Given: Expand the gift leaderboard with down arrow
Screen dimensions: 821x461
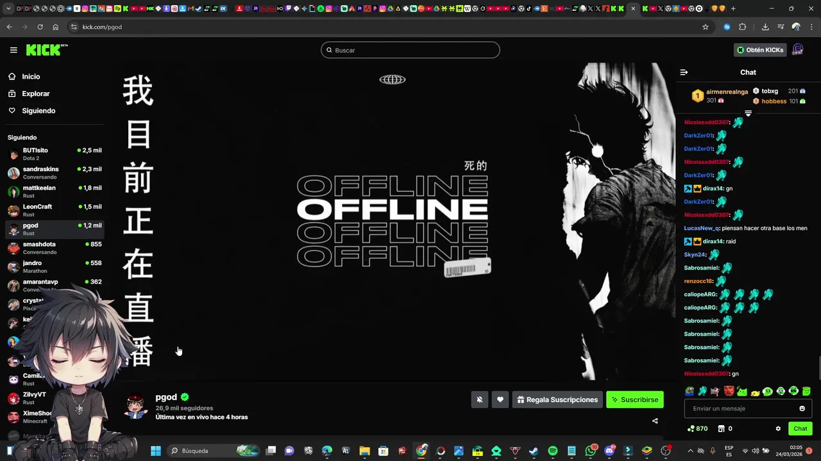Looking at the screenshot, I should click(748, 113).
